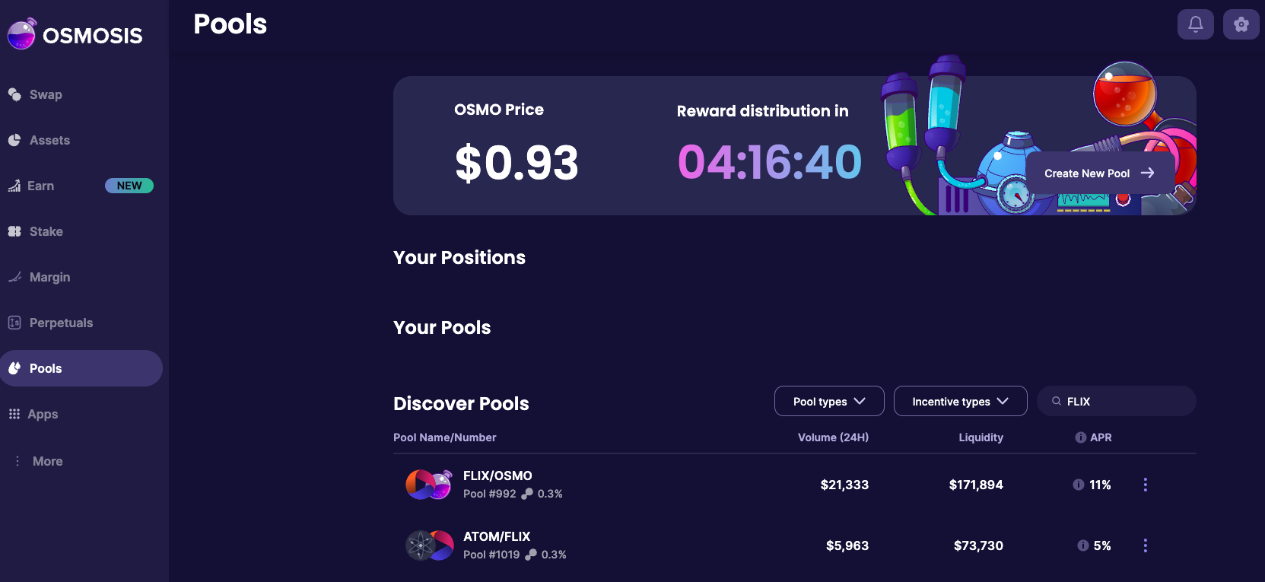The image size is (1265, 582).
Task: Click the FLIX/OSMO pool token icons
Action: tap(429, 485)
